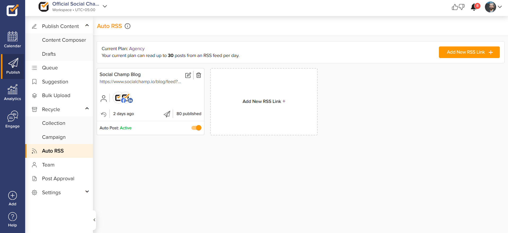
Task: Edit the Social Champ Blog RSS feed
Action: (188, 75)
